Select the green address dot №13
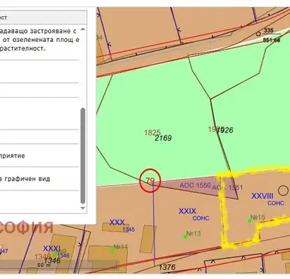 [x=185, y=237]
